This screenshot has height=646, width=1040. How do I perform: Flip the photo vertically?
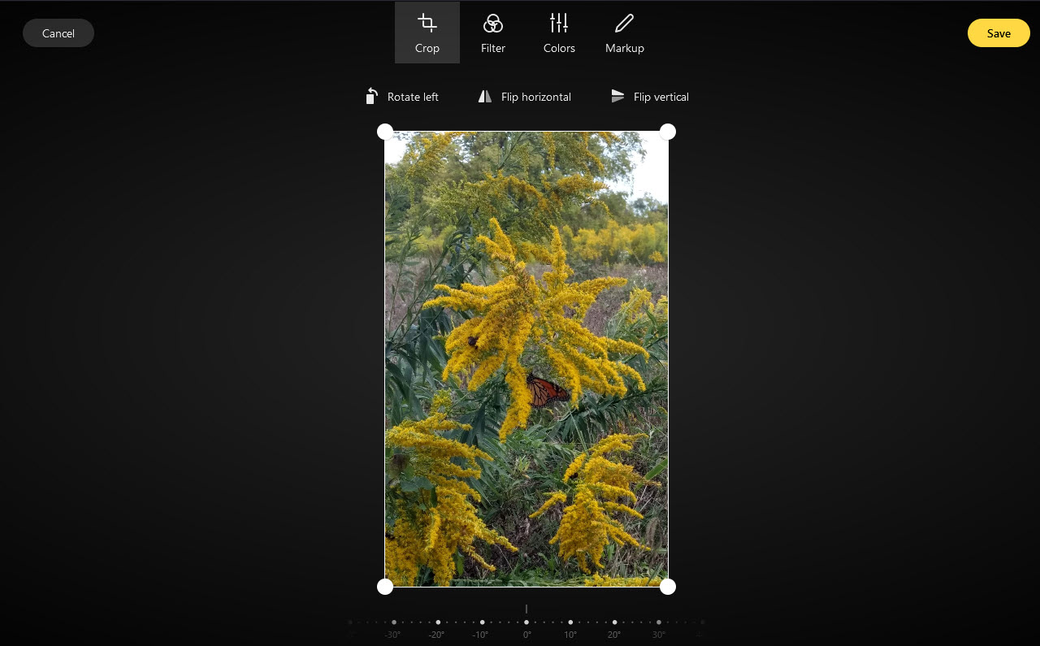pos(650,97)
